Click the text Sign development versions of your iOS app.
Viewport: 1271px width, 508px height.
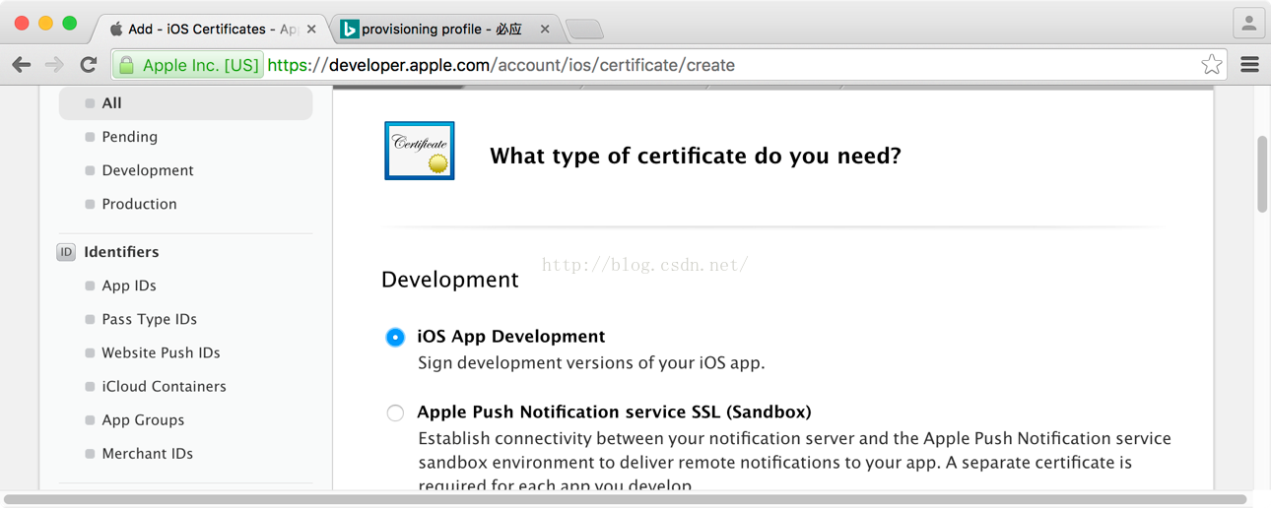[591, 363]
